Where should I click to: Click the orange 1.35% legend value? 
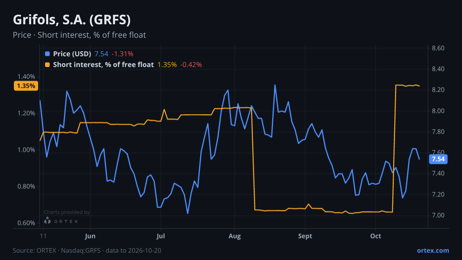pos(167,65)
